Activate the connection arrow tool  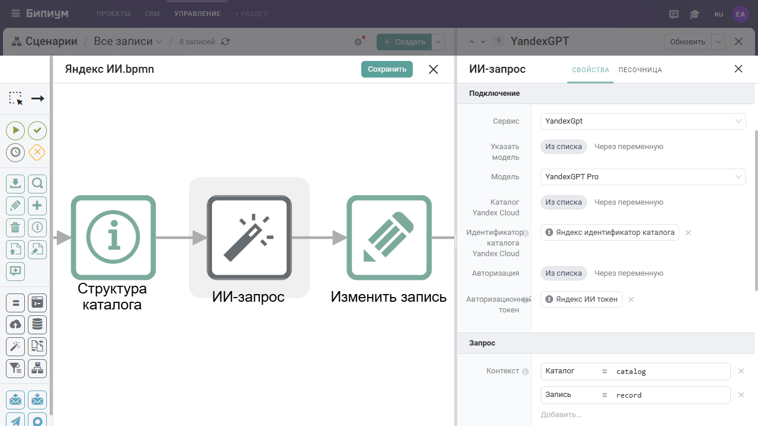38,98
